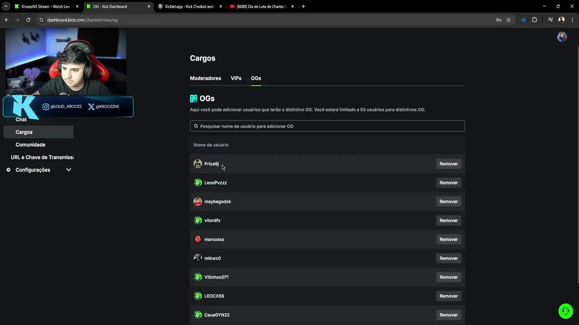This screenshot has width=579, height=325.
Task: Switch to the VIPs tab
Action: tap(236, 79)
